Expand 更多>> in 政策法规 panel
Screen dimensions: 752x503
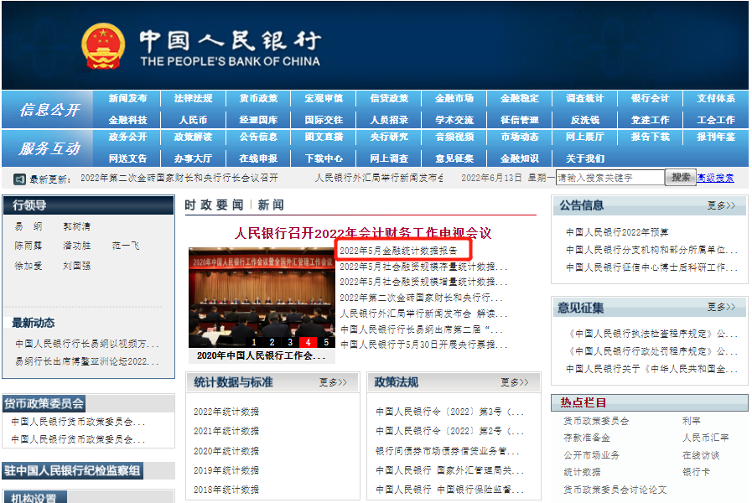click(514, 382)
